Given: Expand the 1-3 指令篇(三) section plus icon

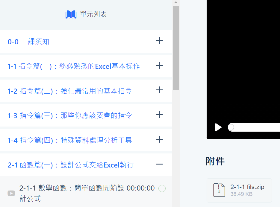Looking at the screenshot, I should [x=159, y=115].
